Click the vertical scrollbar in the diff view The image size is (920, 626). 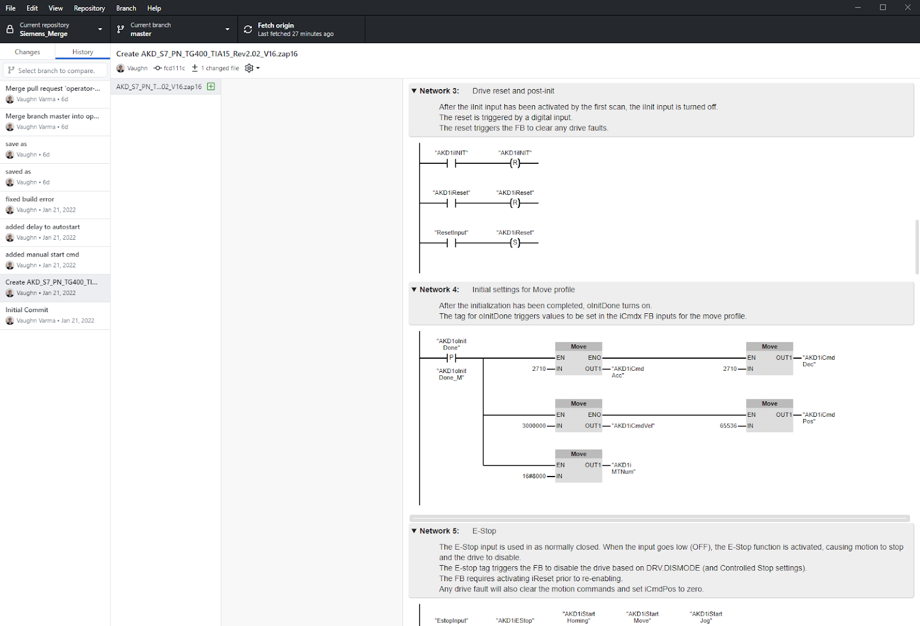tap(917, 247)
